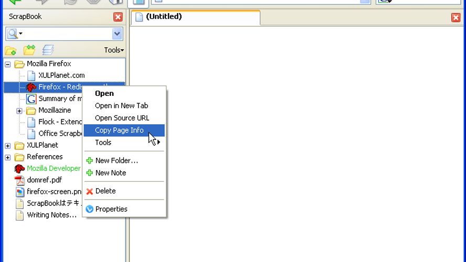Select the XULPlanet.com tree item
Image resolution: width=466 pixels, height=262 pixels.
(x=61, y=75)
